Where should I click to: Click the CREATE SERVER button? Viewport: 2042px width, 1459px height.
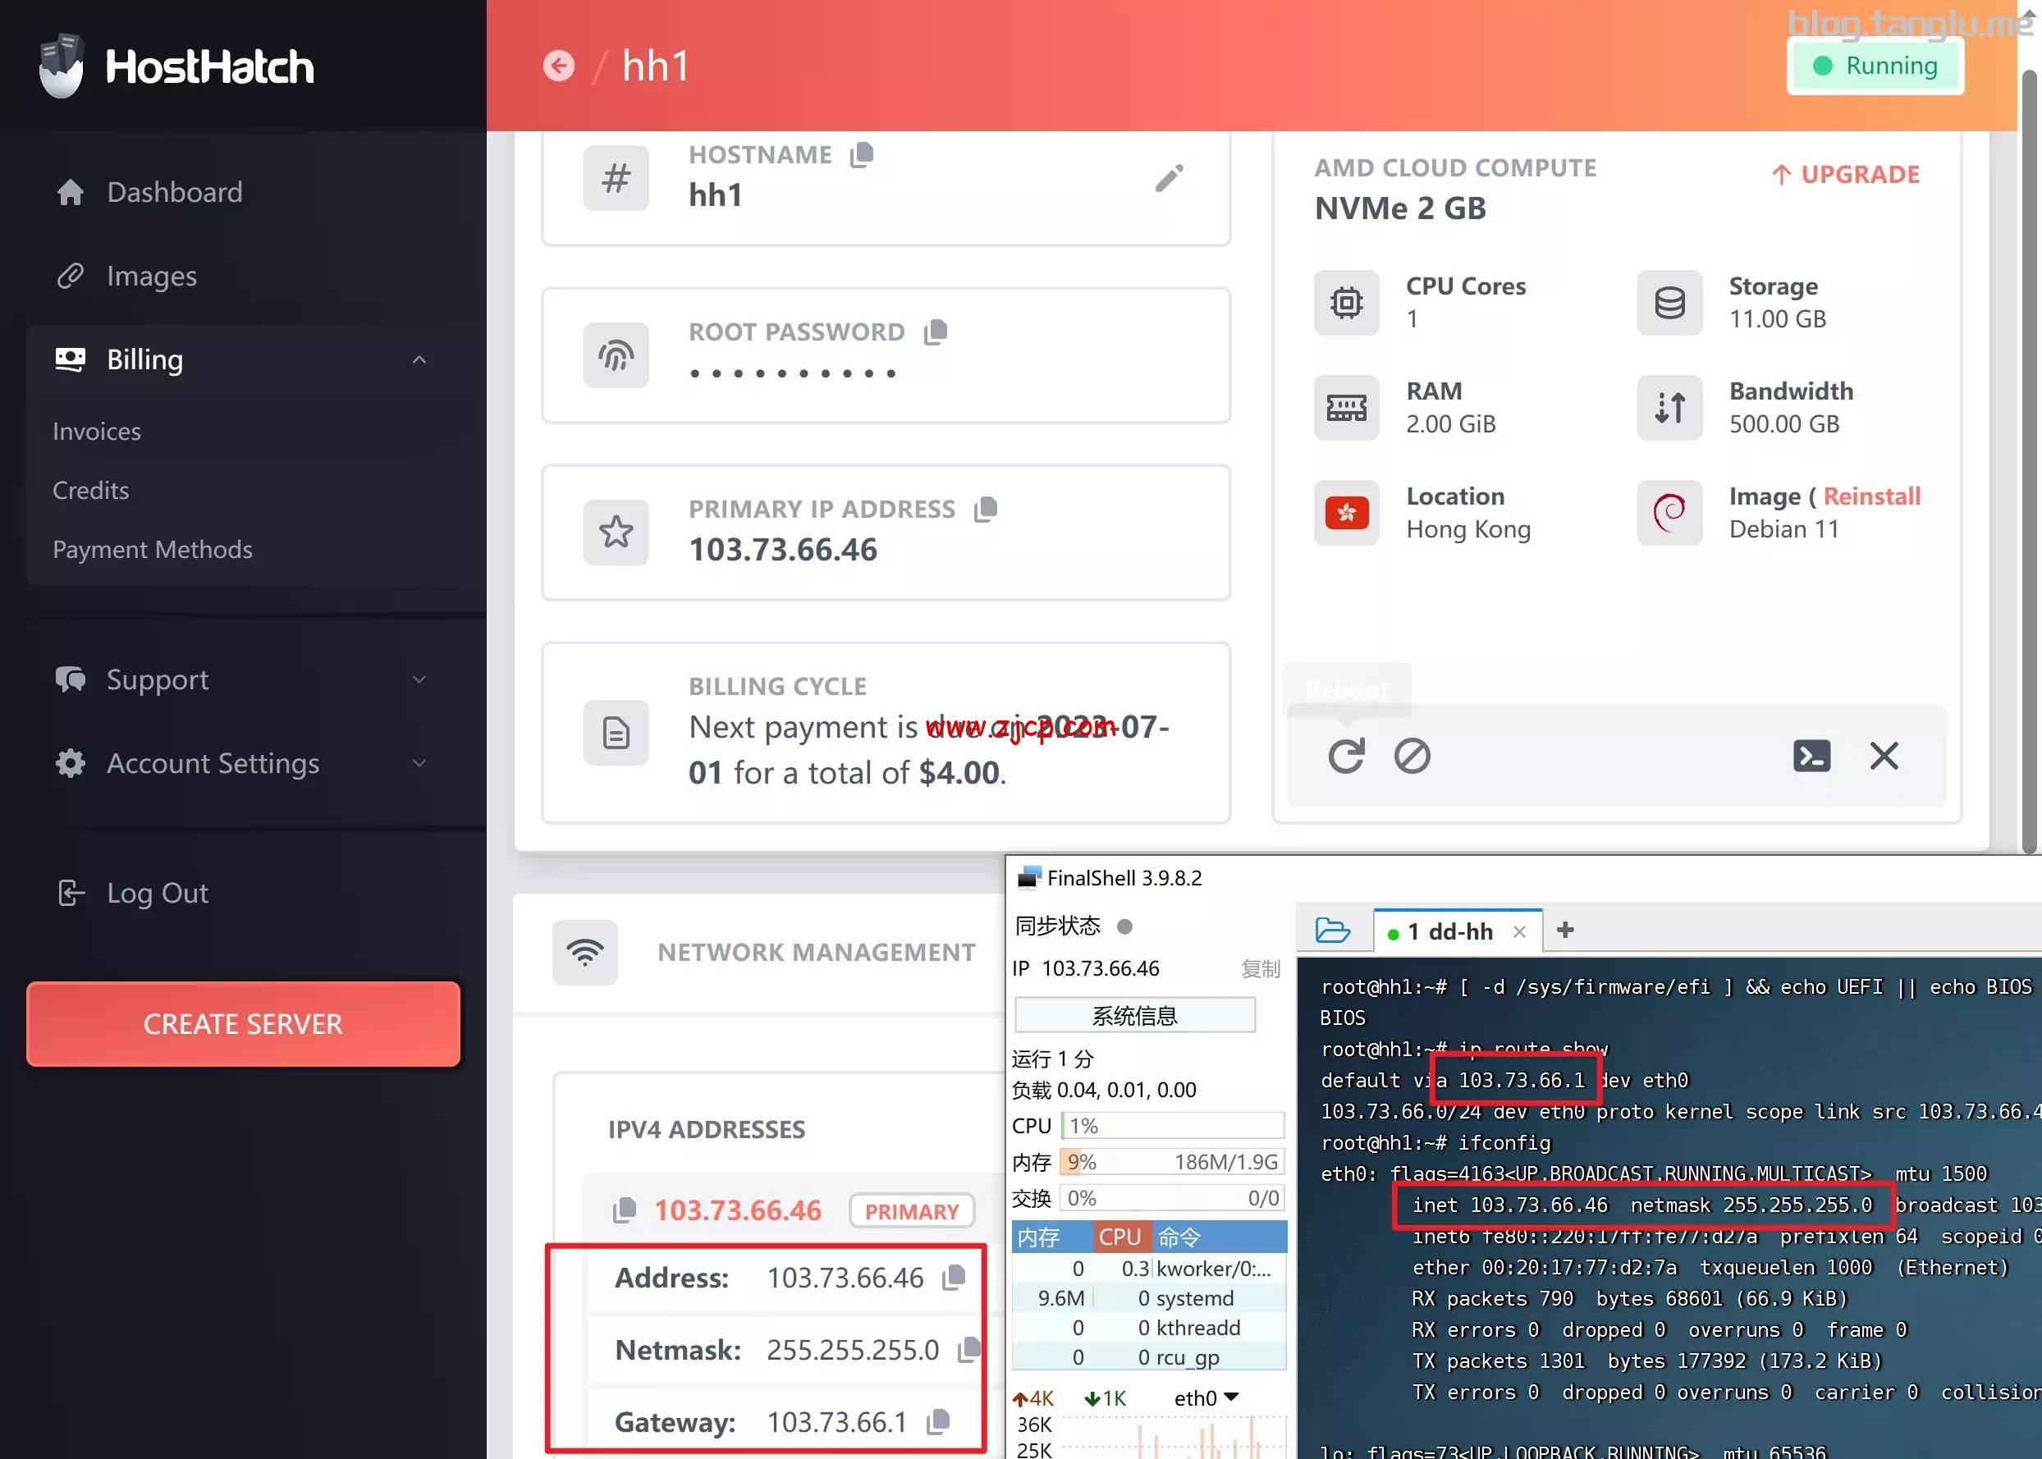point(243,1023)
